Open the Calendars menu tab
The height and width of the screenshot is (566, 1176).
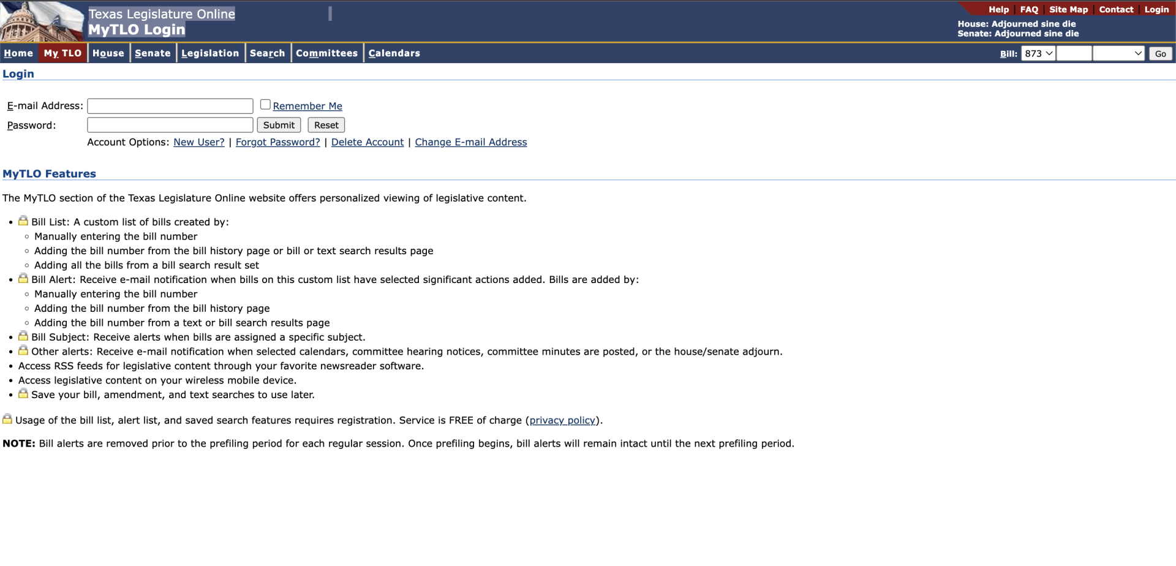point(394,53)
